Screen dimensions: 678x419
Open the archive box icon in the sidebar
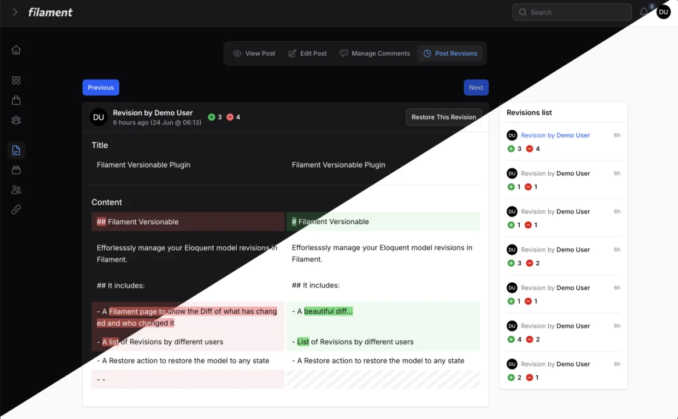[16, 169]
